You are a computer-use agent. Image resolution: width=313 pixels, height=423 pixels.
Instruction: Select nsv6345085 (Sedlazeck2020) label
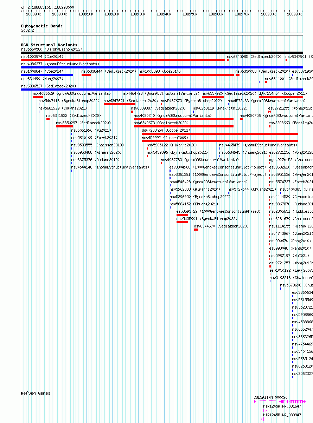pos(255,57)
